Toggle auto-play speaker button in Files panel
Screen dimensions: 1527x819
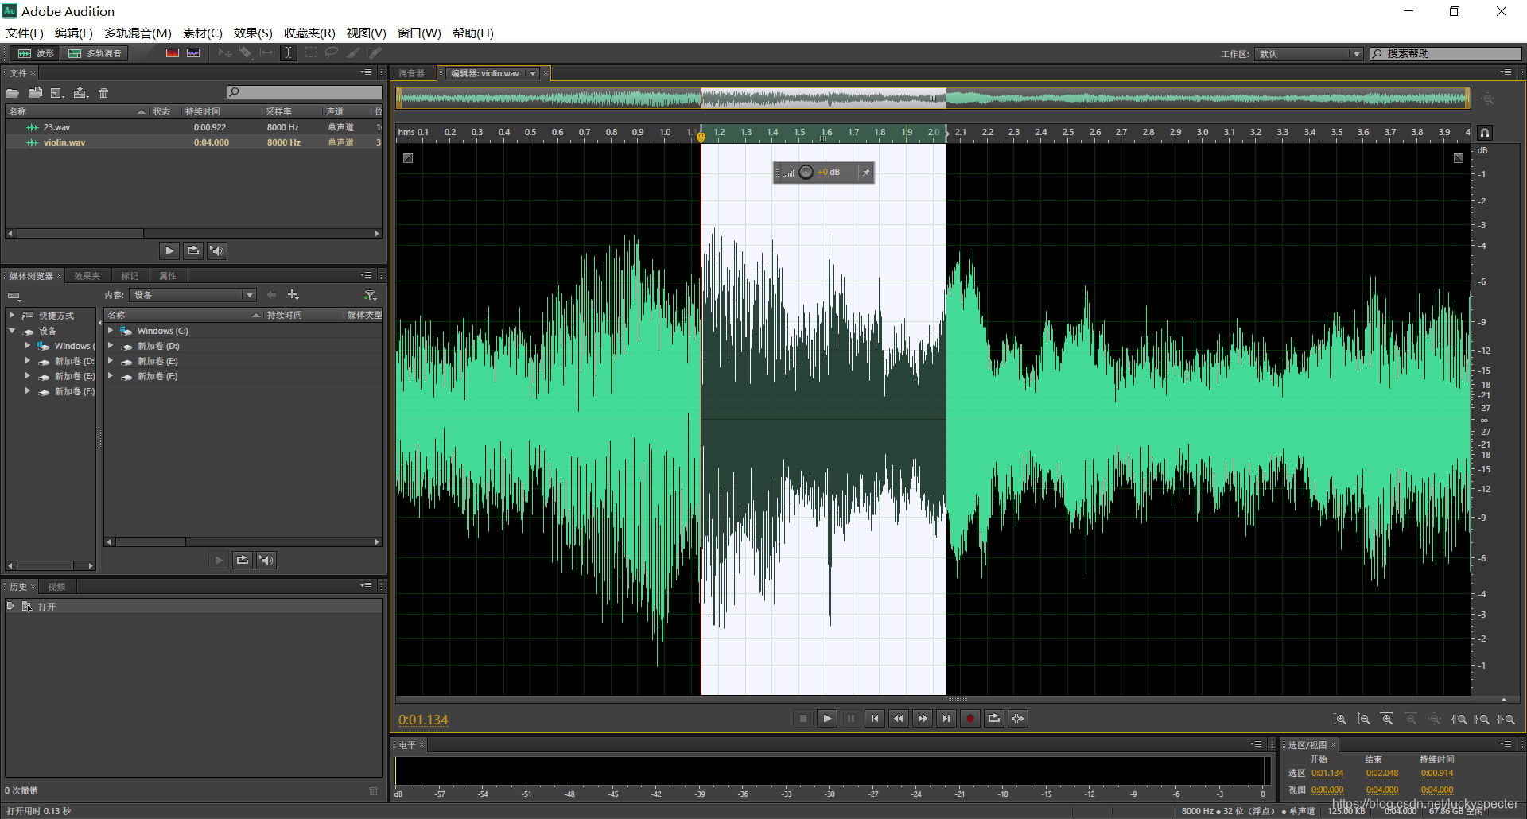[x=216, y=250]
